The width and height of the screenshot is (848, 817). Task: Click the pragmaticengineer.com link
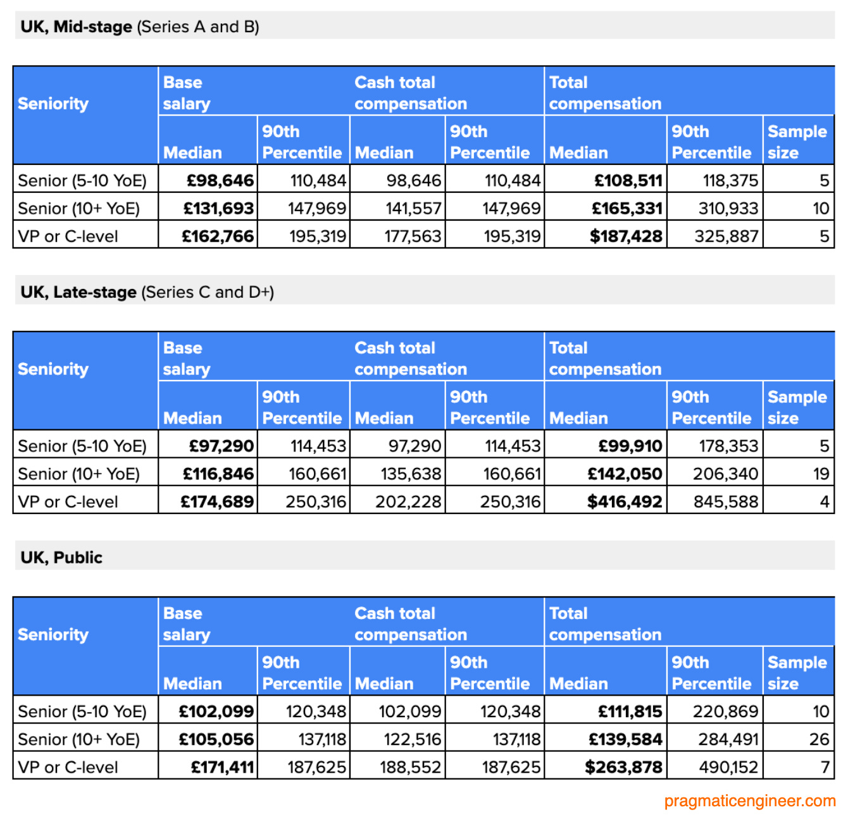coord(750,801)
